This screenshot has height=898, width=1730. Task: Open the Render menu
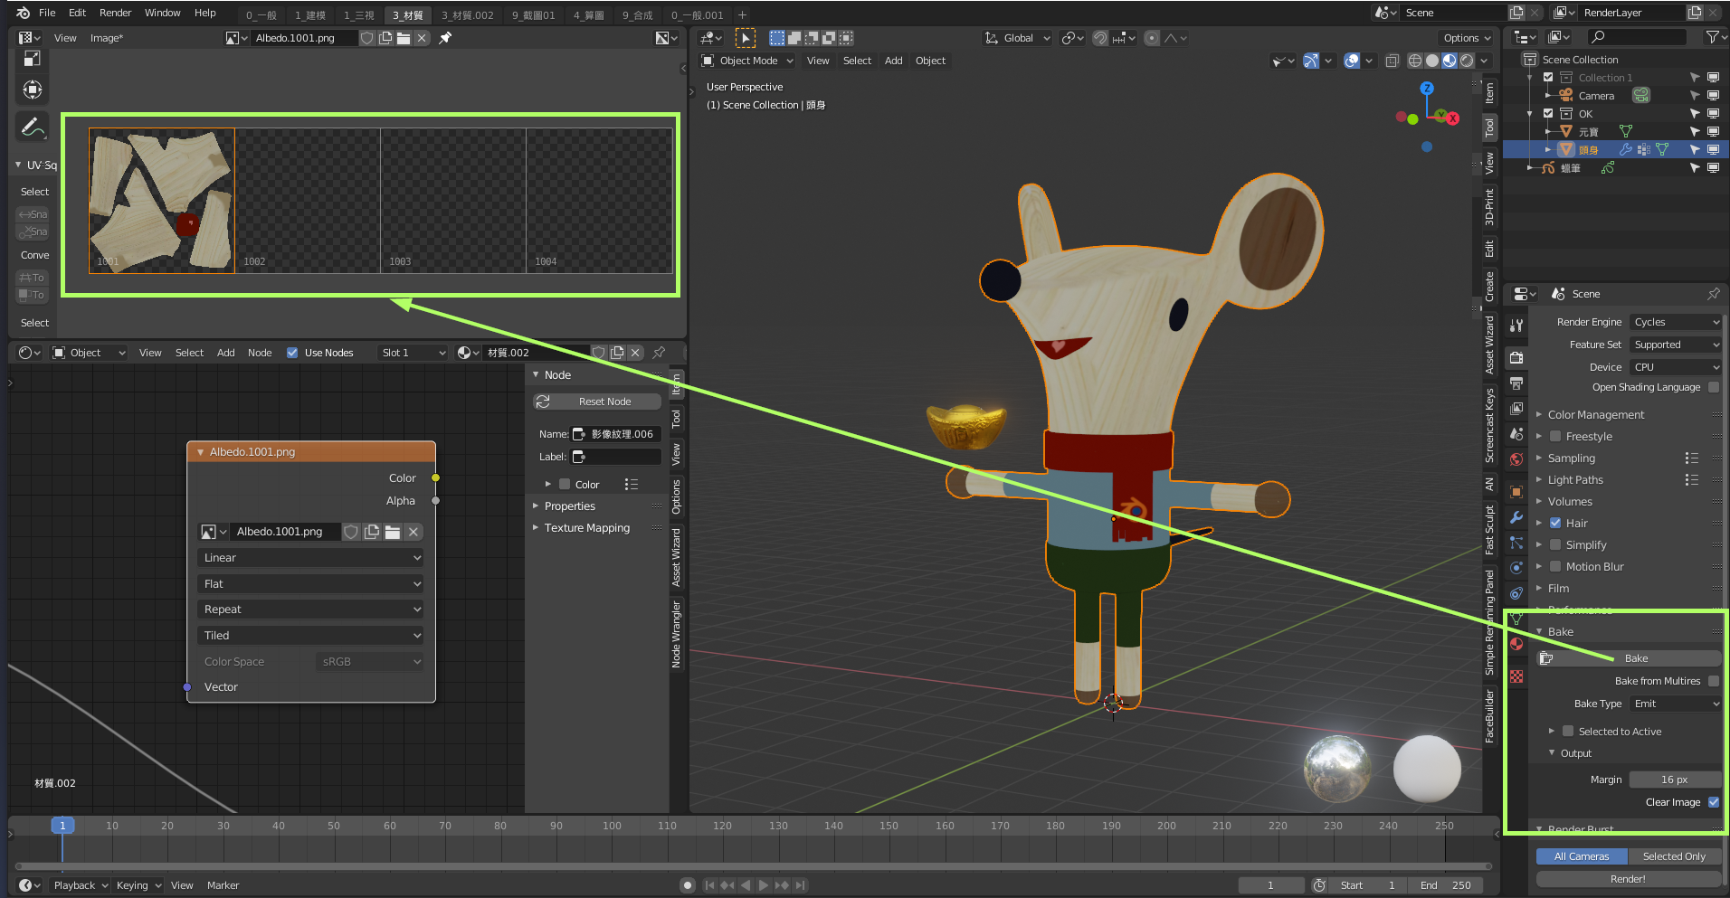[x=115, y=13]
